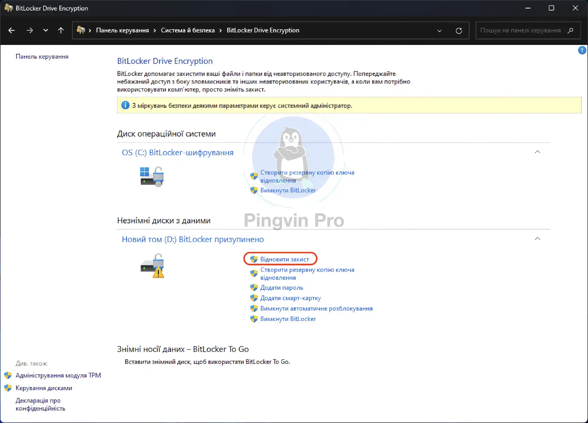Viewport: 588px width, 423px height.
Task: Refresh the page with the refresh icon
Action: (x=459, y=31)
